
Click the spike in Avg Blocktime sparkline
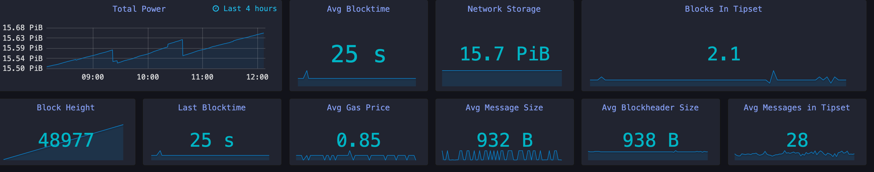point(307,74)
